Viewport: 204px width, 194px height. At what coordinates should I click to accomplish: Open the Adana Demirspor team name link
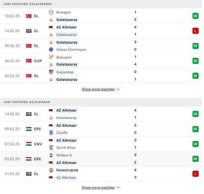click(71, 49)
